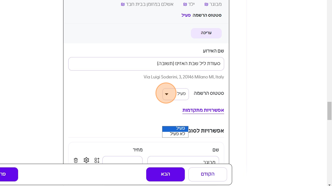Click the trash icon to delete the ticket option

(76, 160)
